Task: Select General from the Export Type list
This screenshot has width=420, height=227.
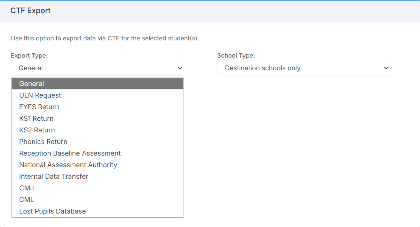Action: pyautogui.click(x=32, y=83)
